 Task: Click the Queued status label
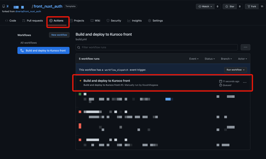pos(227,85)
